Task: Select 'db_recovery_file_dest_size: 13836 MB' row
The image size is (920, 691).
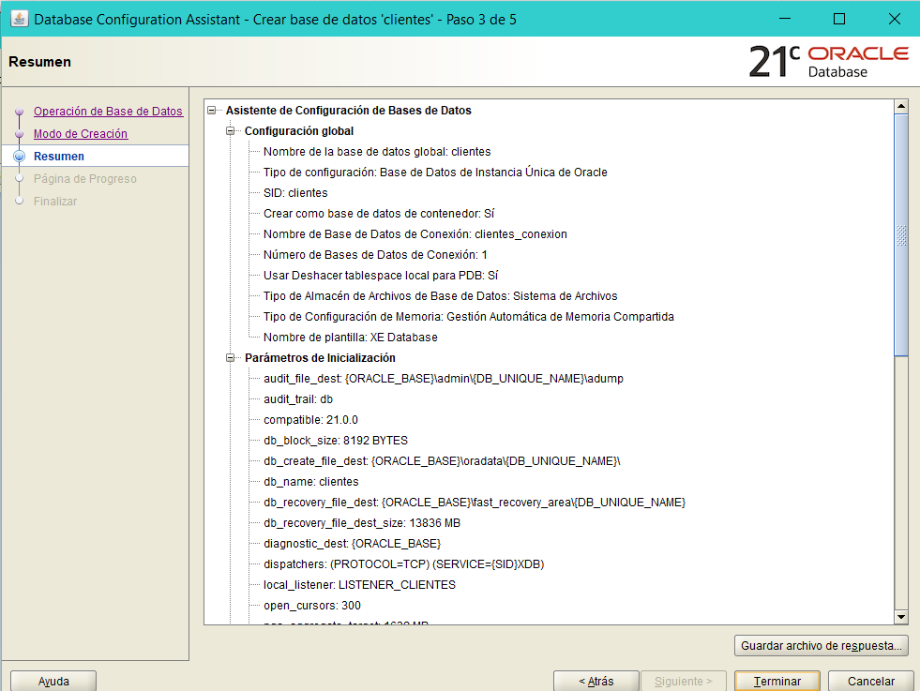Action: (x=361, y=523)
